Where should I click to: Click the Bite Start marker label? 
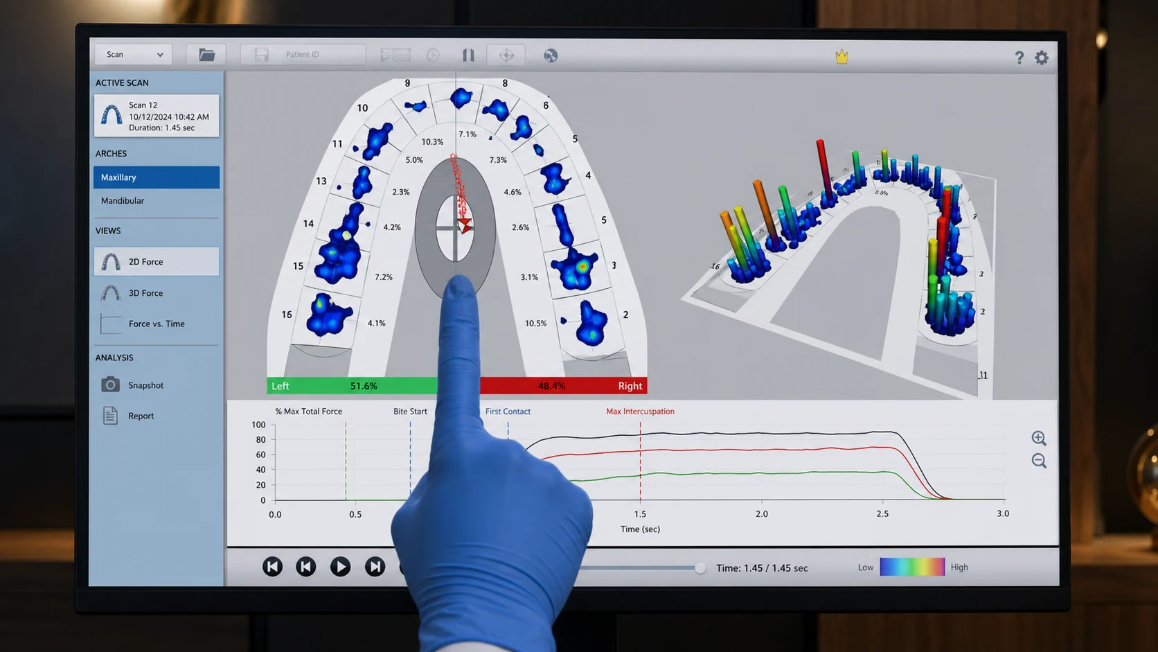(410, 412)
